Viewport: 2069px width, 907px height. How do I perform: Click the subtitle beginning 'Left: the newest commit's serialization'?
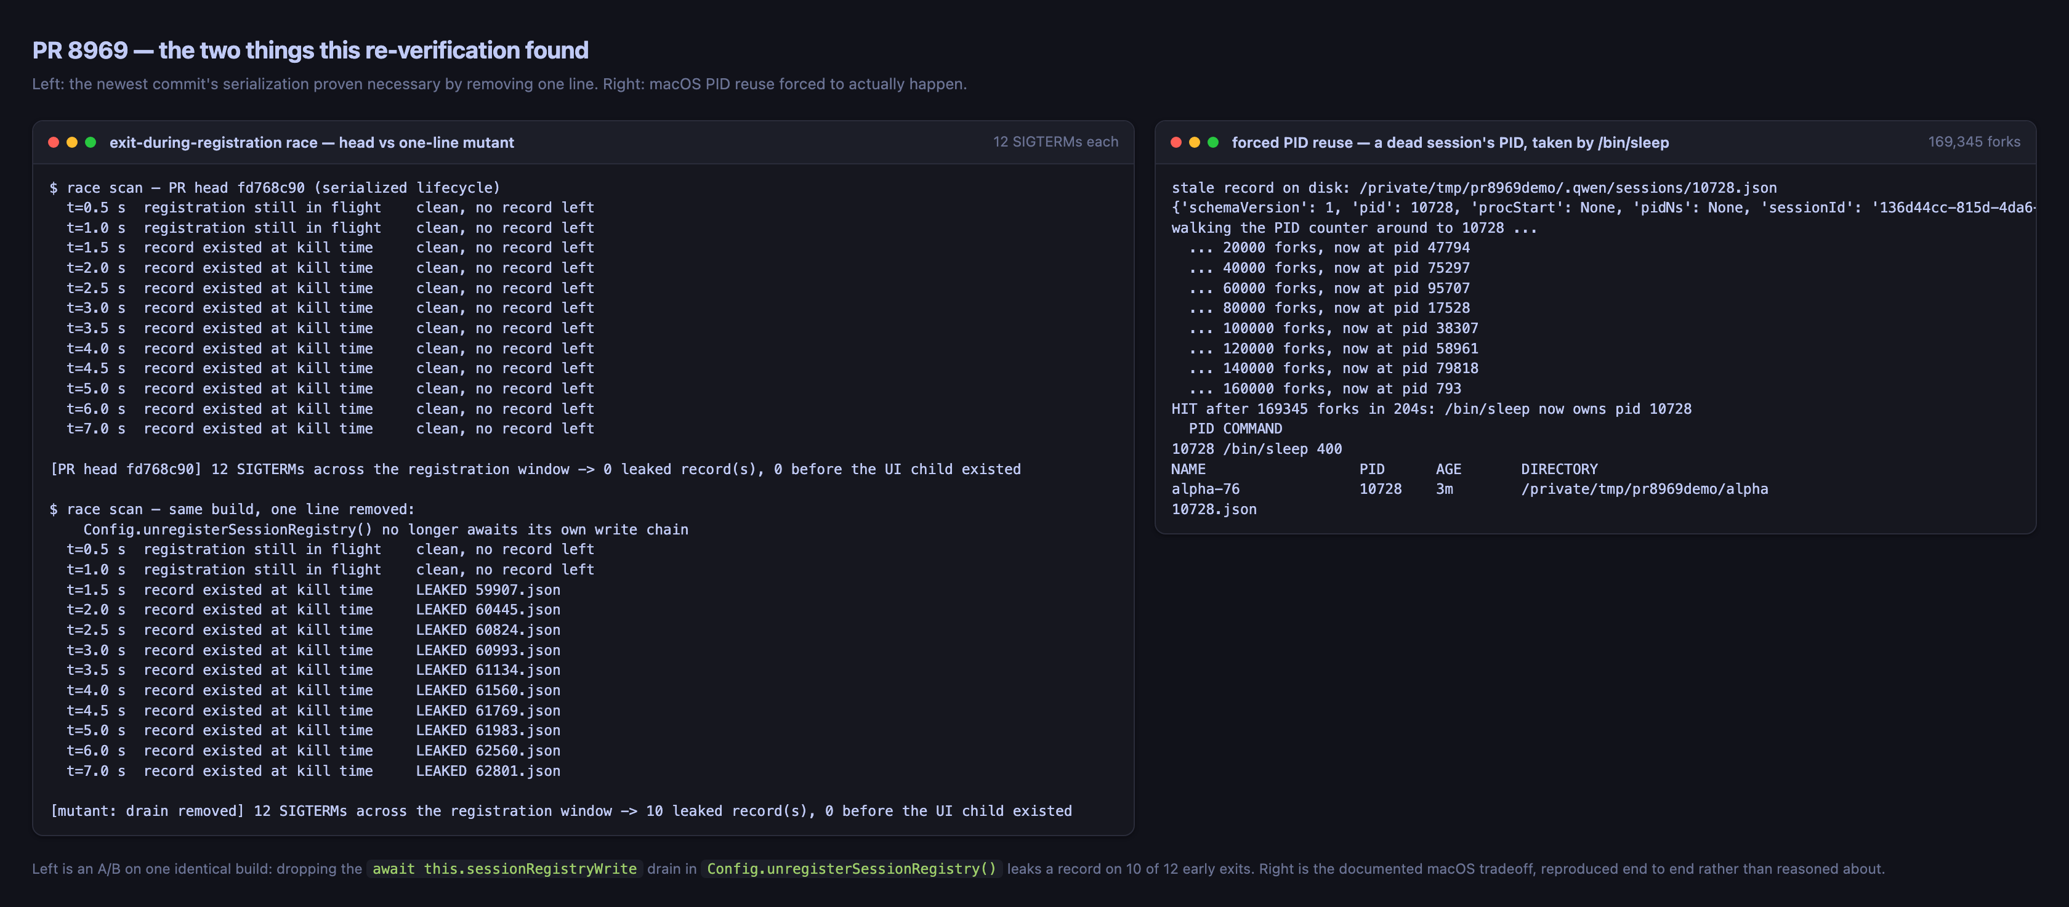click(x=499, y=84)
